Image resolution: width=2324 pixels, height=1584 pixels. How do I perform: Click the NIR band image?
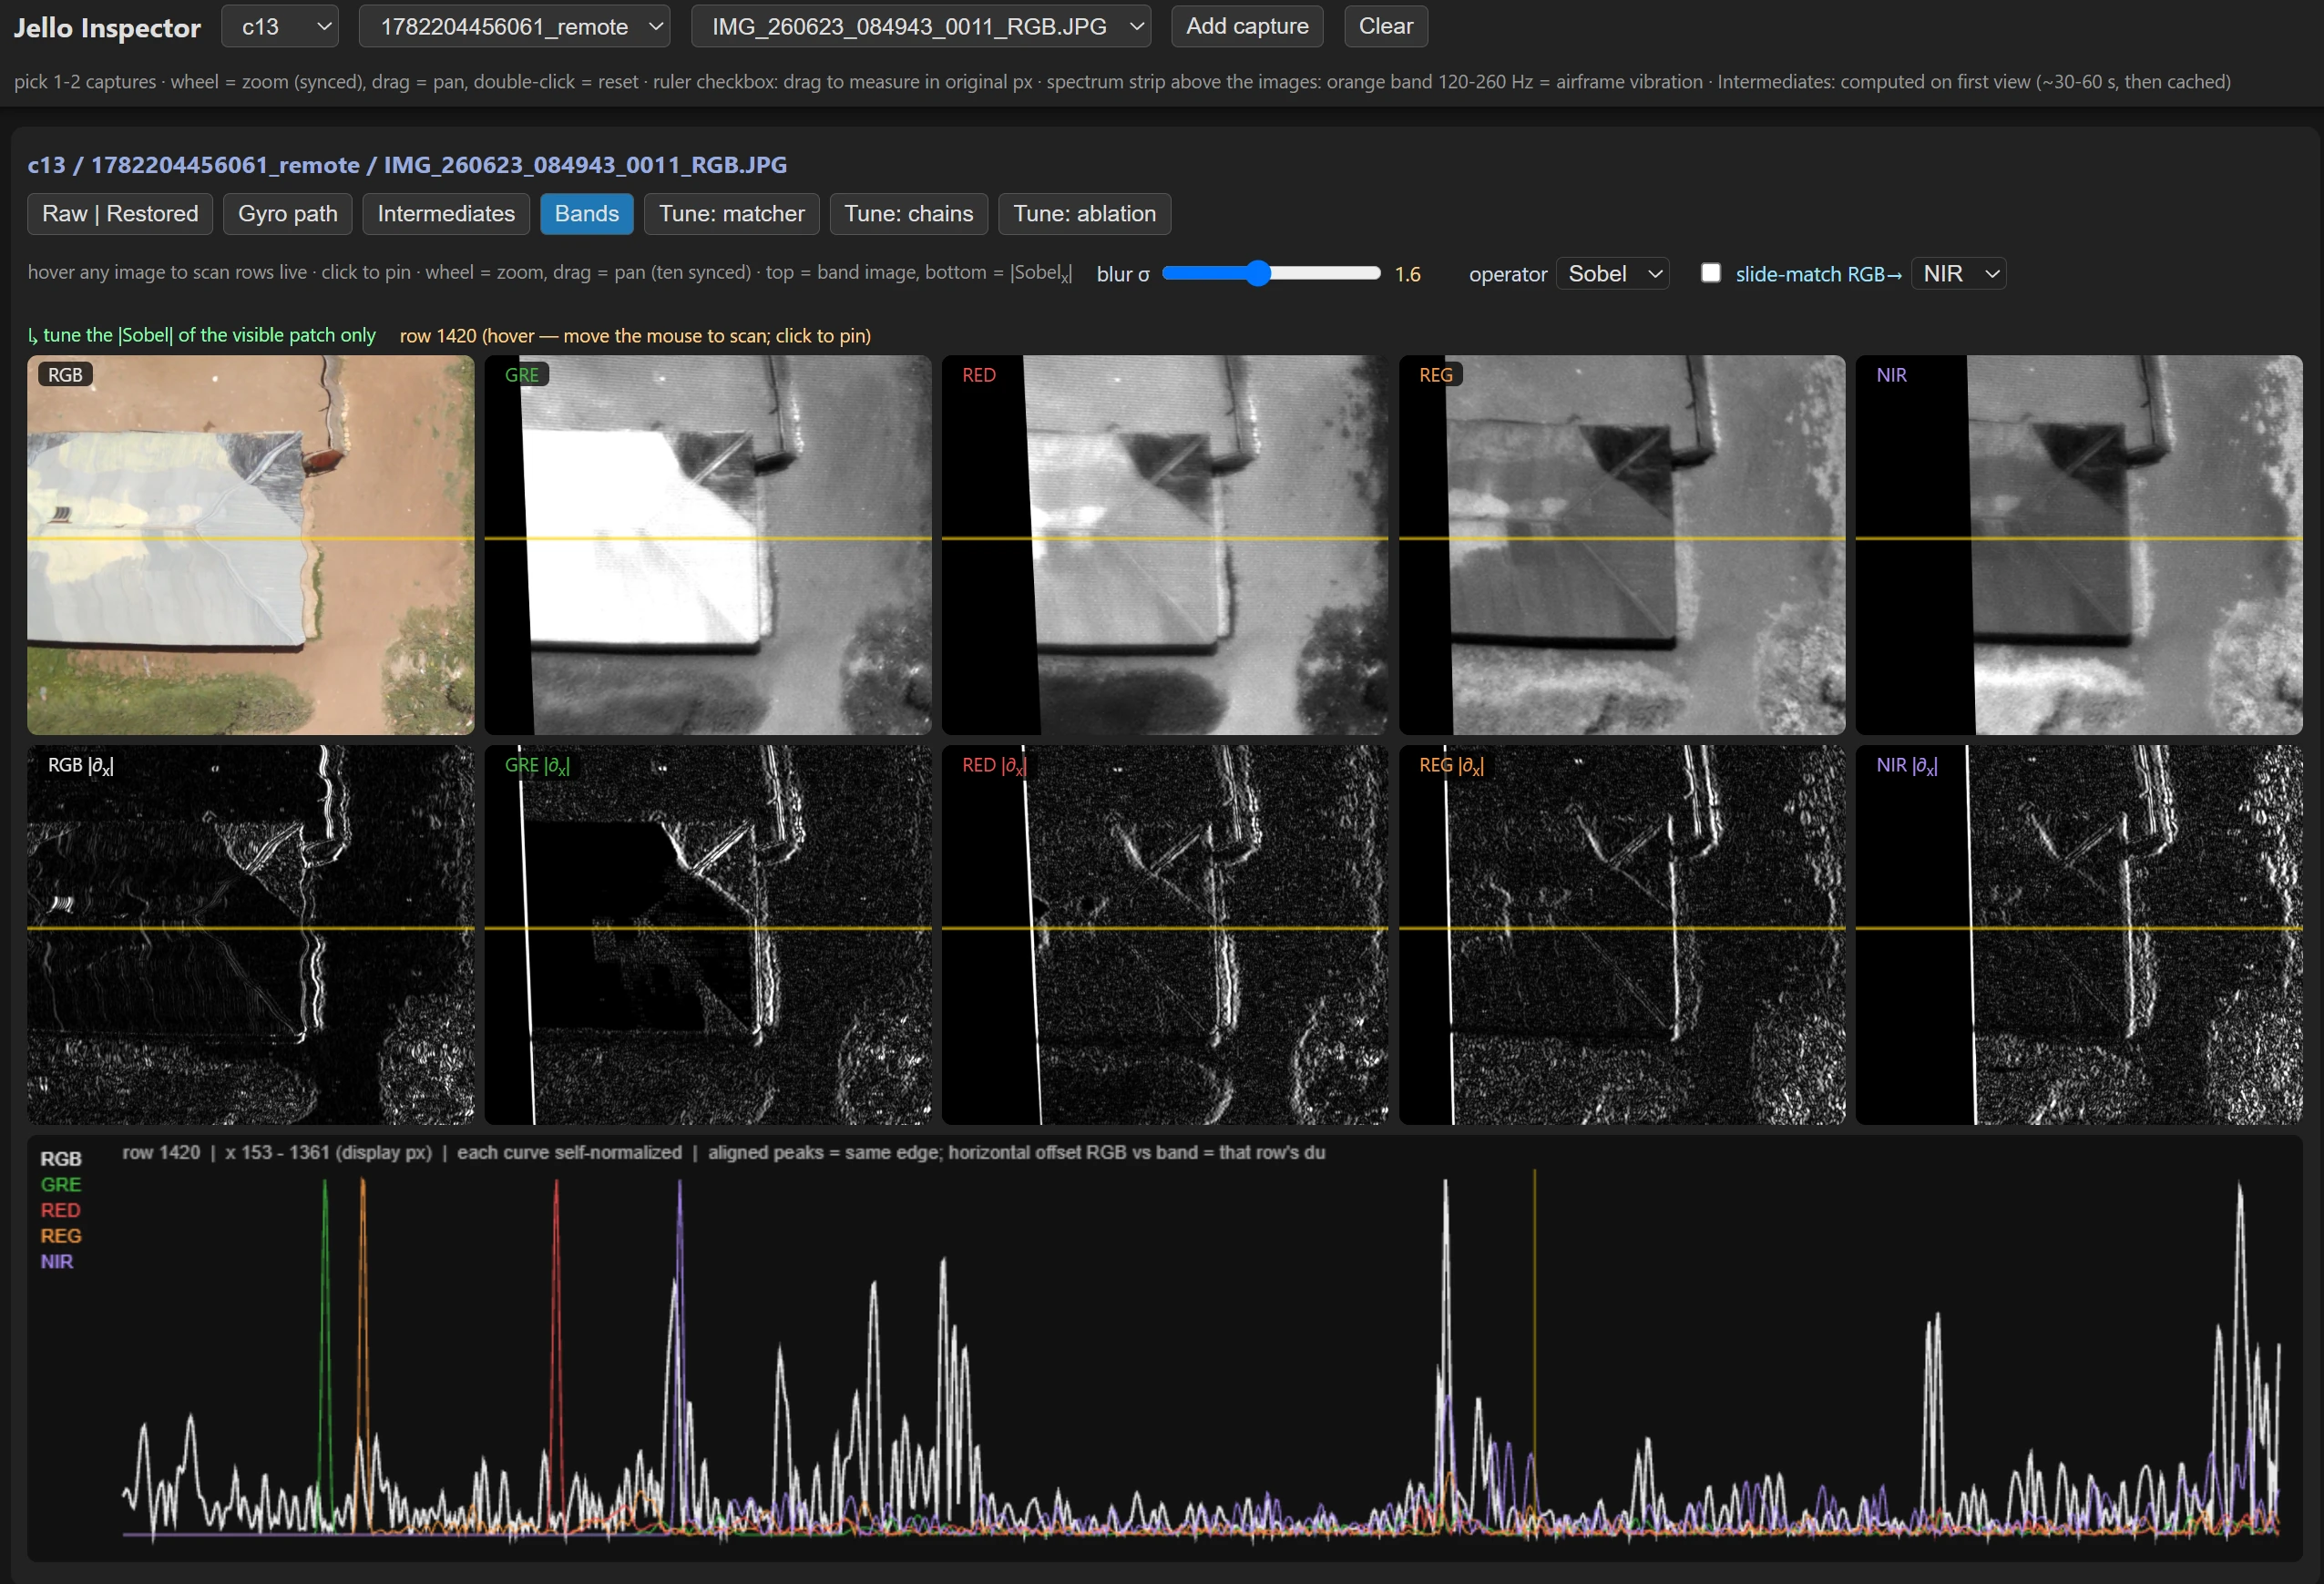[2079, 545]
